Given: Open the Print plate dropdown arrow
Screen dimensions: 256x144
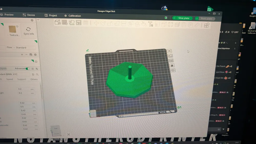Looking at the screenshot, I should pos(197,18).
